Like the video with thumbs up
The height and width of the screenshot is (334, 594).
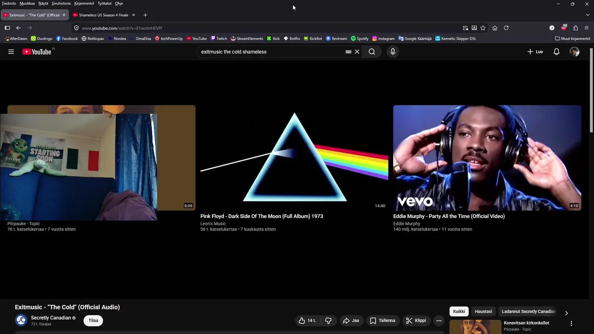pyautogui.click(x=307, y=321)
